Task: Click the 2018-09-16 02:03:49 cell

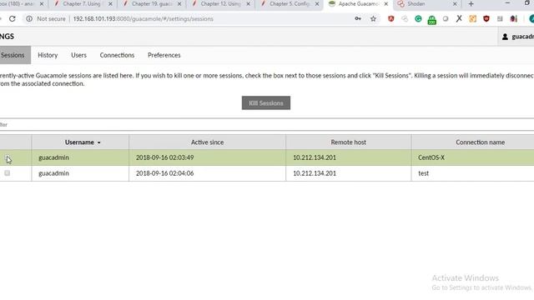Action: pos(207,157)
